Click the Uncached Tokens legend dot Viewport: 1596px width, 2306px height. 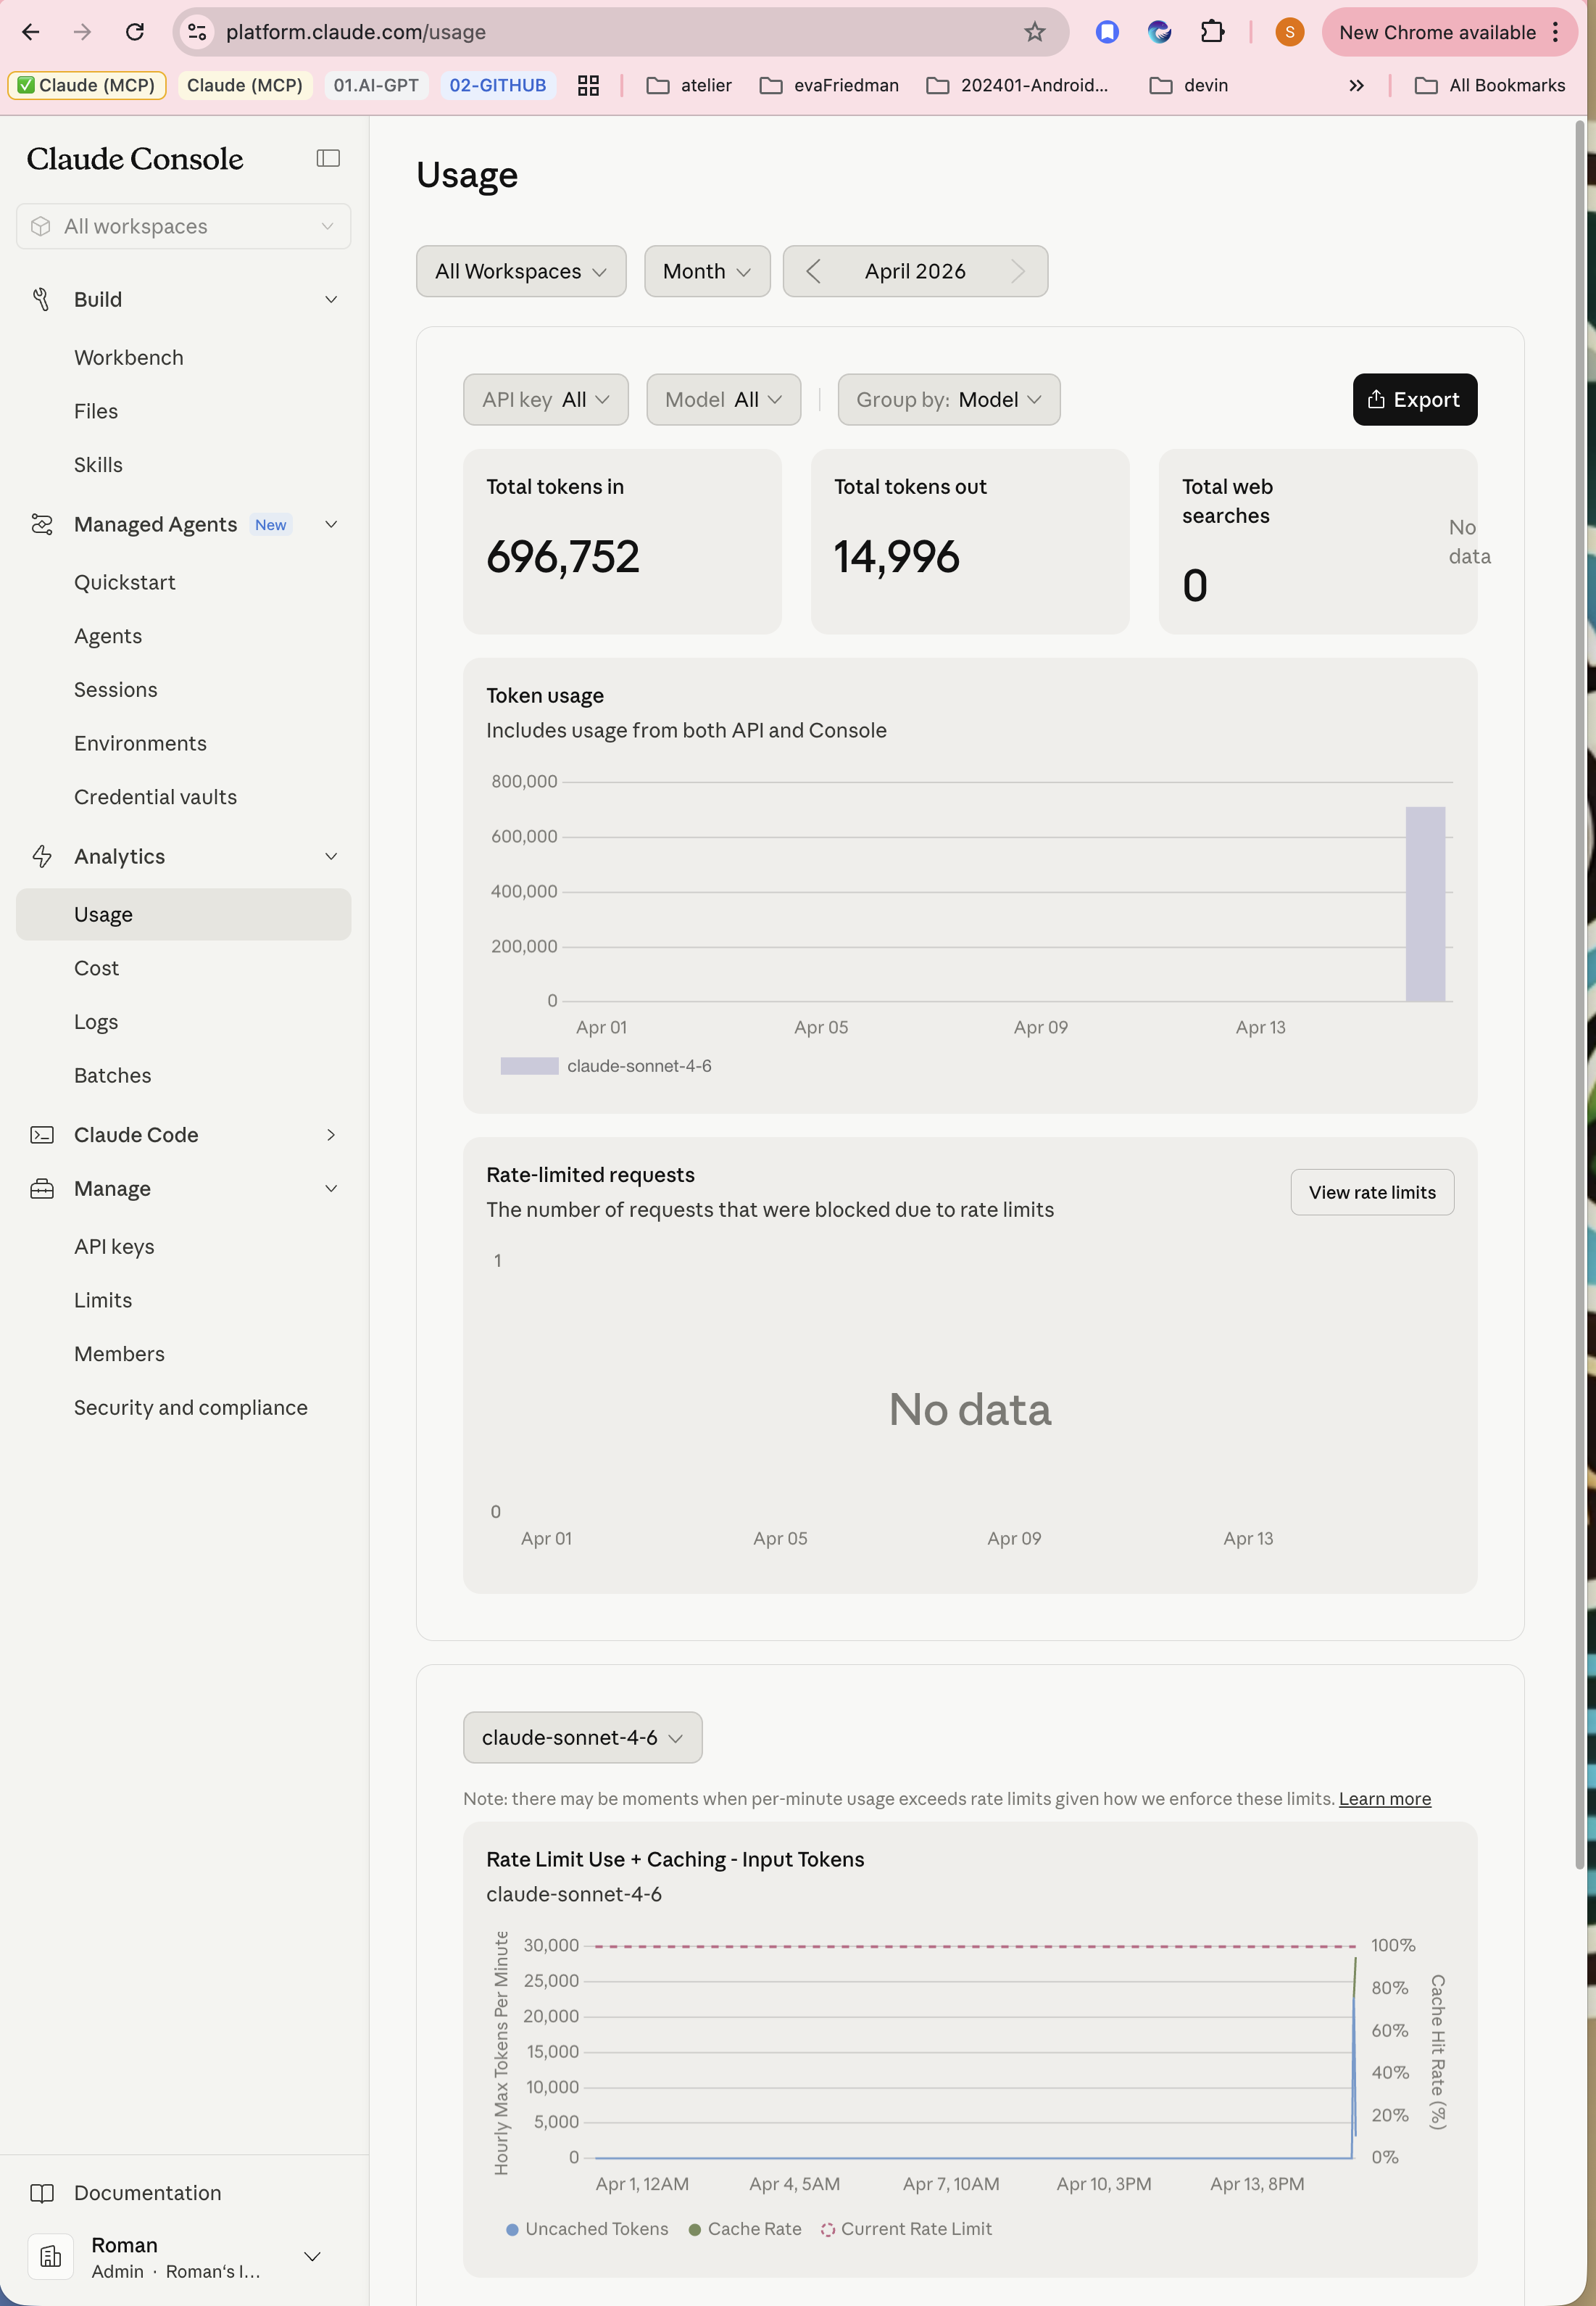(x=512, y=2229)
